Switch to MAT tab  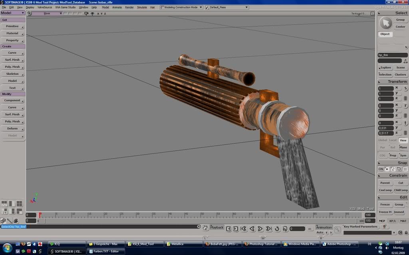tap(403, 221)
